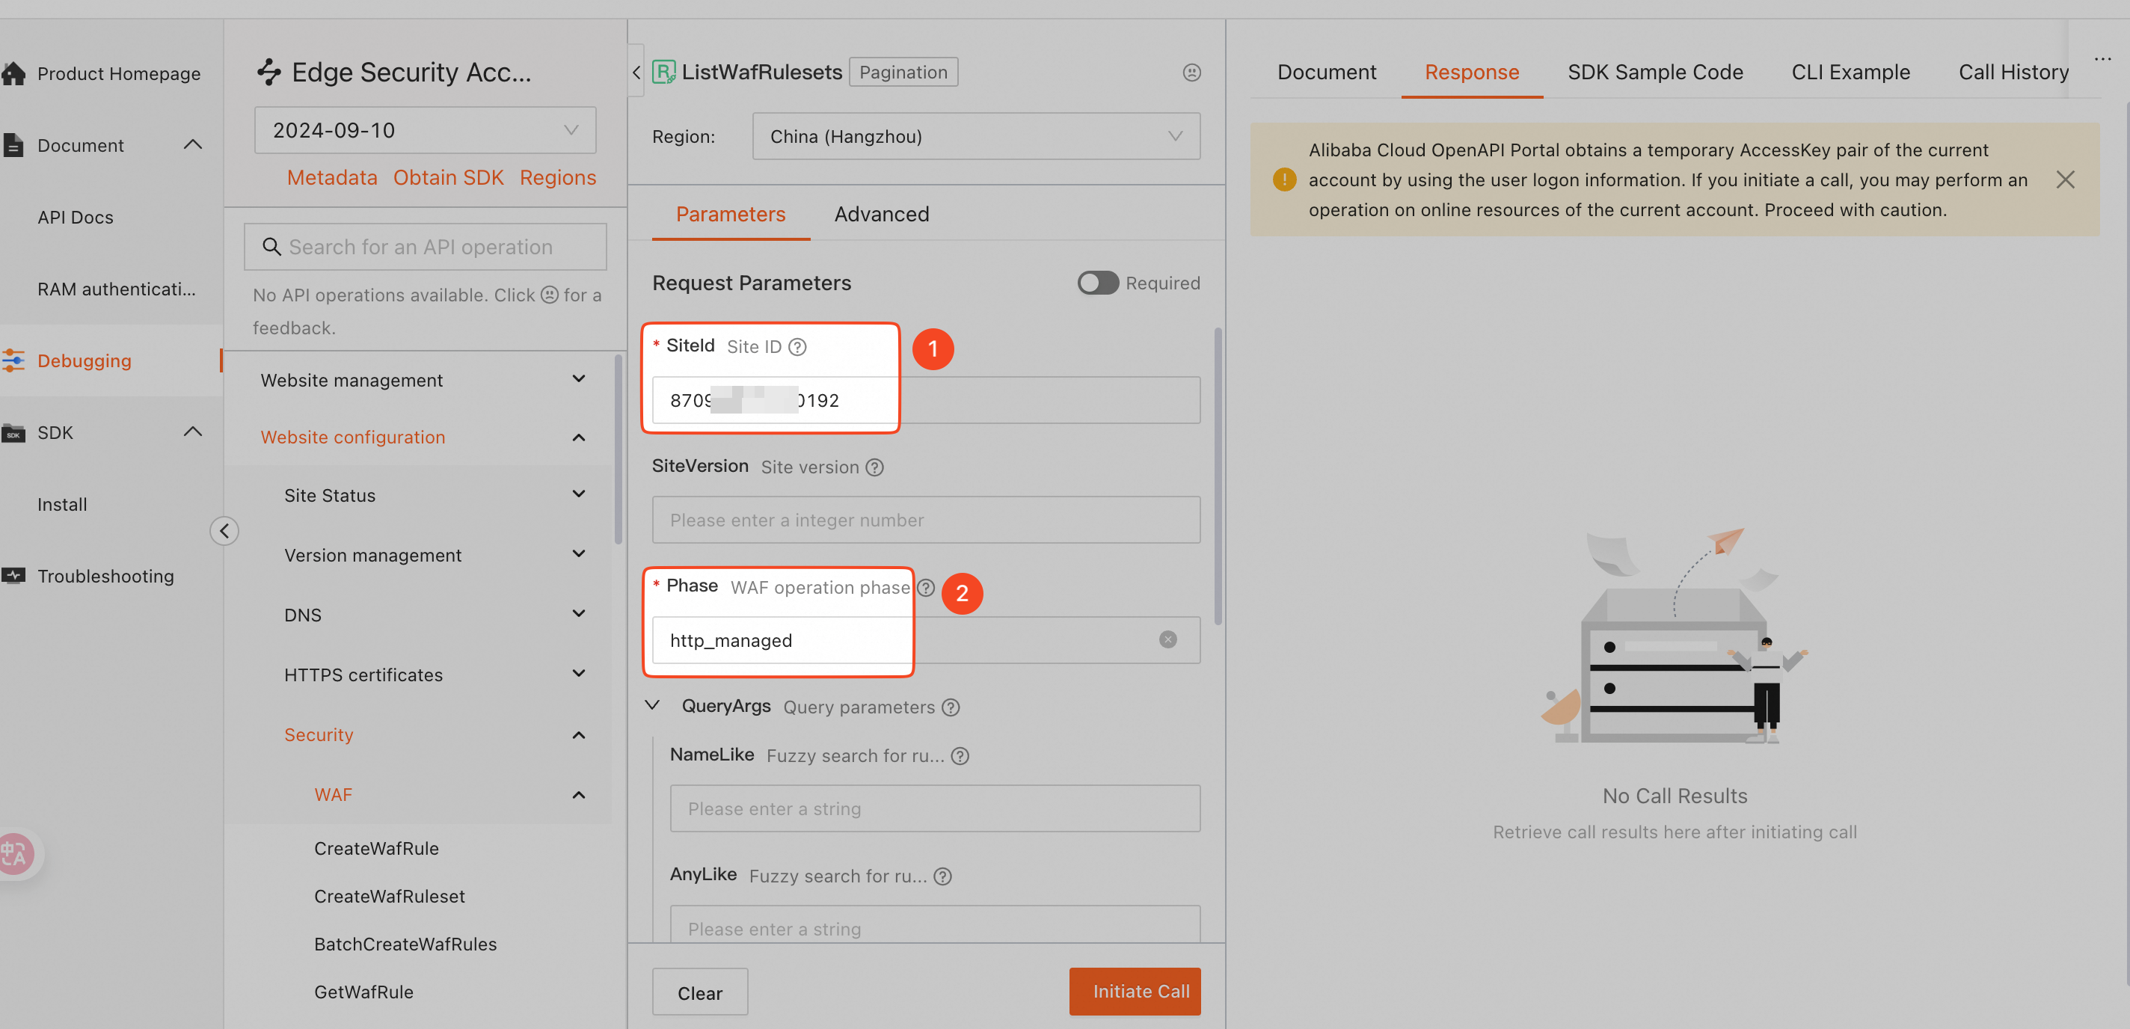The height and width of the screenshot is (1029, 2130).
Task: Collapse the Document sidebar group
Action: tap(193, 146)
